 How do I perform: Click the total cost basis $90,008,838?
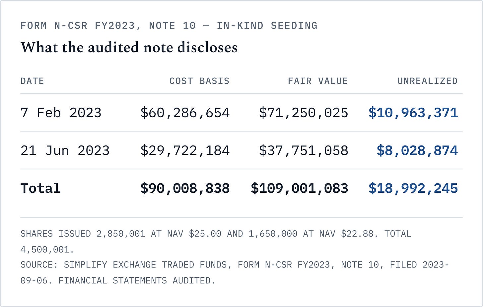(x=185, y=188)
